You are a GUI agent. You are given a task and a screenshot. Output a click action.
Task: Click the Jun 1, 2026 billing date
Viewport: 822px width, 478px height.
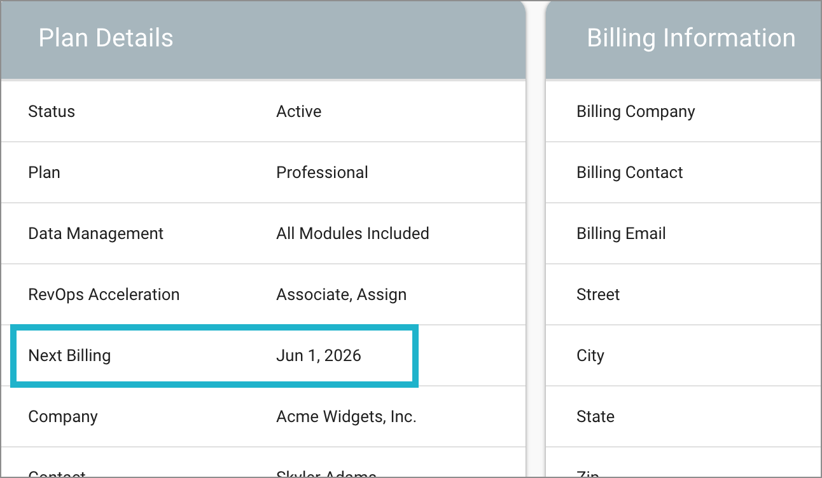coord(318,355)
